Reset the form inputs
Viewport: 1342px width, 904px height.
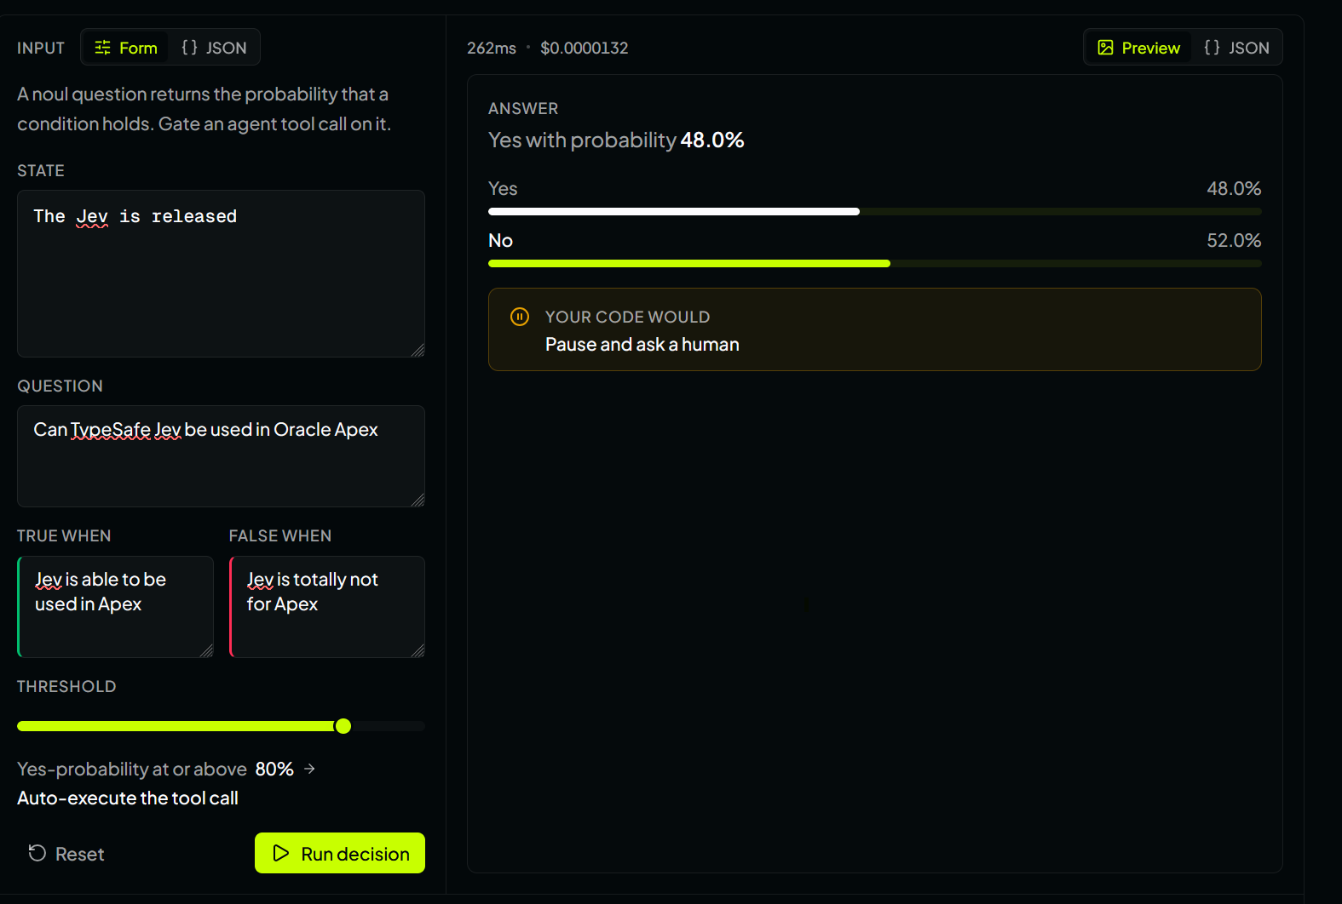click(x=66, y=853)
